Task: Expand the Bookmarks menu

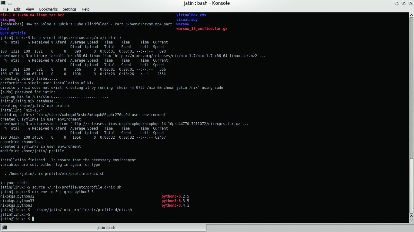Action: [x=48, y=9]
